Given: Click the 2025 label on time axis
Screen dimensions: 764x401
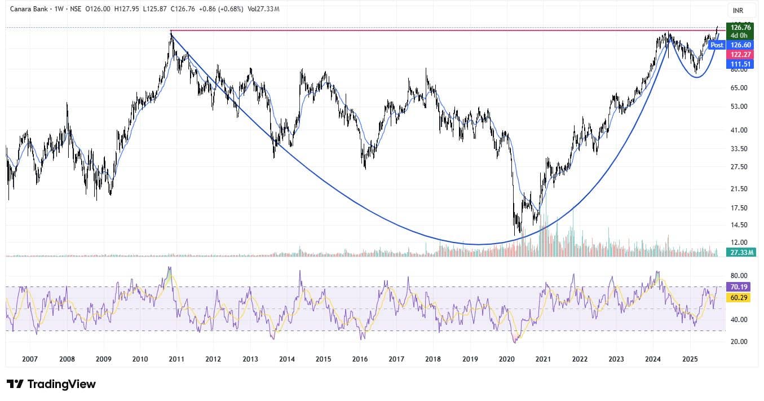Looking at the screenshot, I should point(690,359).
